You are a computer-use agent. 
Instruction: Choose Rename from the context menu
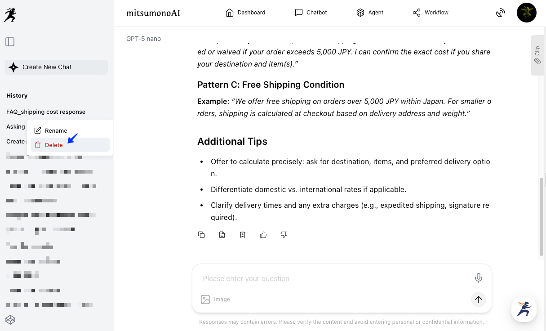56,130
